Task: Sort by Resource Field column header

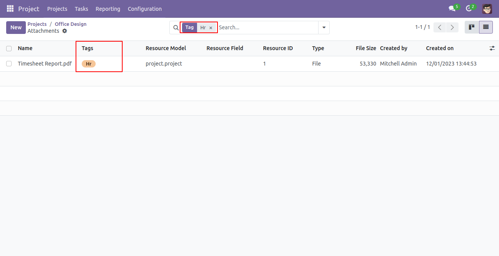Action: tap(225, 48)
